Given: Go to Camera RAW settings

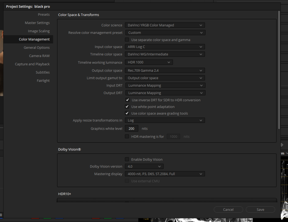Looking at the screenshot, I should 39,56.
